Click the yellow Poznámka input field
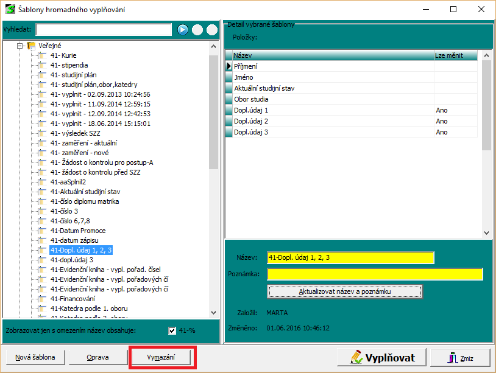 point(375,274)
